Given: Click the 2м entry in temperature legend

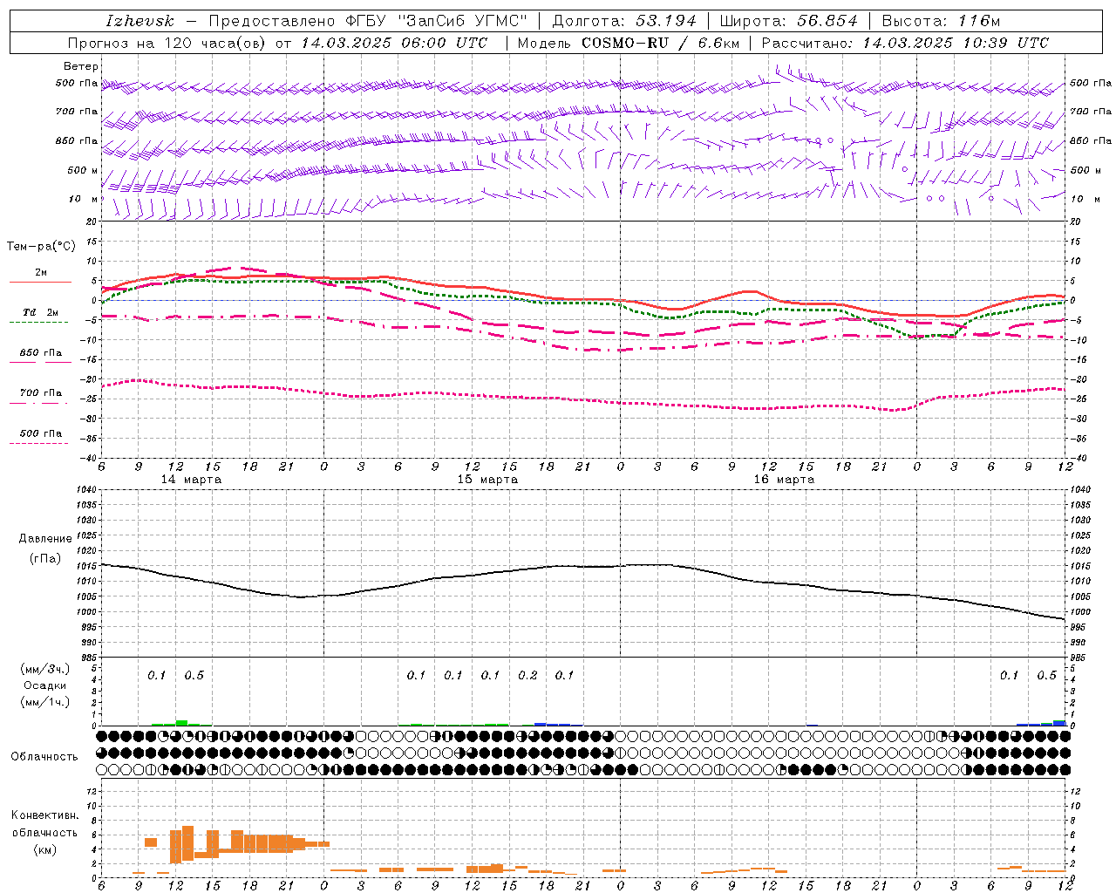Looking at the screenshot, I should (41, 273).
